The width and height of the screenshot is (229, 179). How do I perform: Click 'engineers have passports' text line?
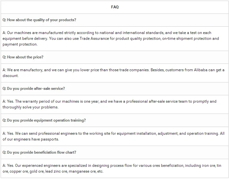coord(31,139)
